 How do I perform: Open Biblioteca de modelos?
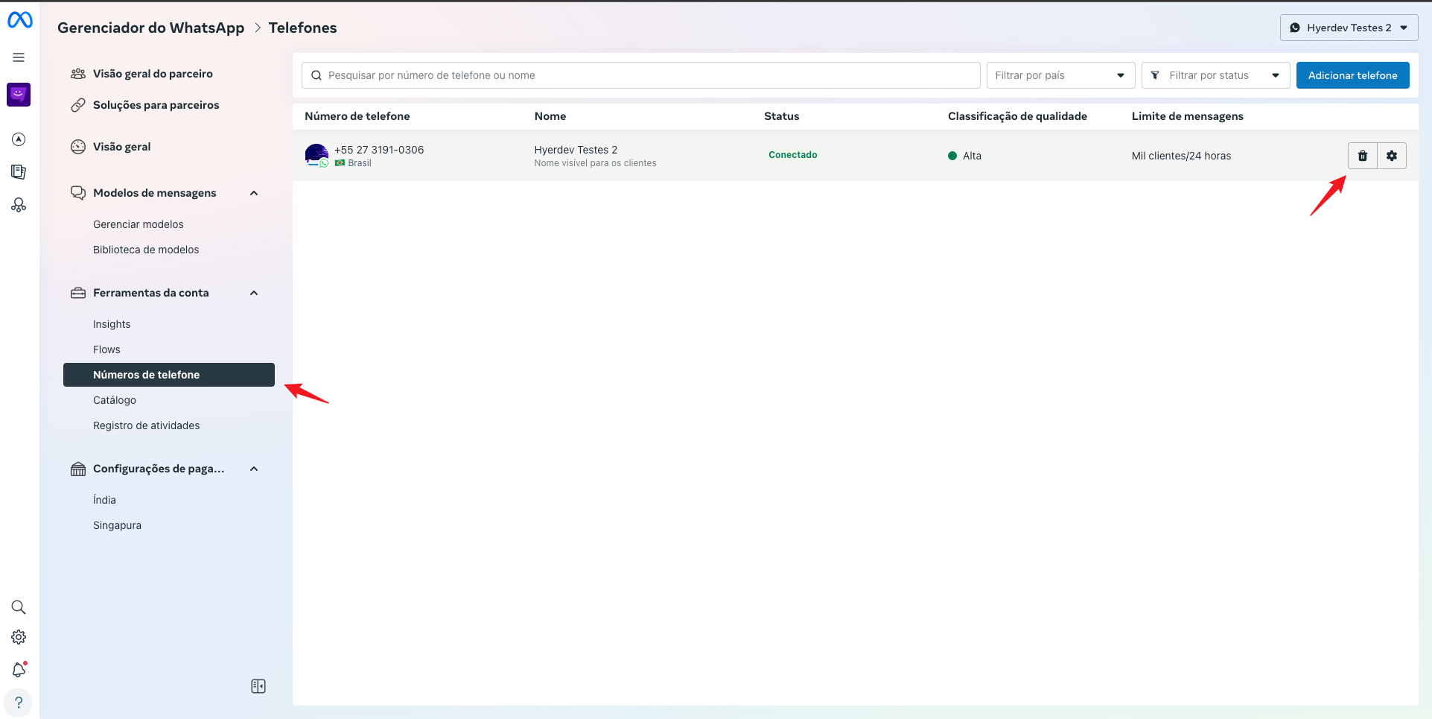pyautogui.click(x=146, y=250)
